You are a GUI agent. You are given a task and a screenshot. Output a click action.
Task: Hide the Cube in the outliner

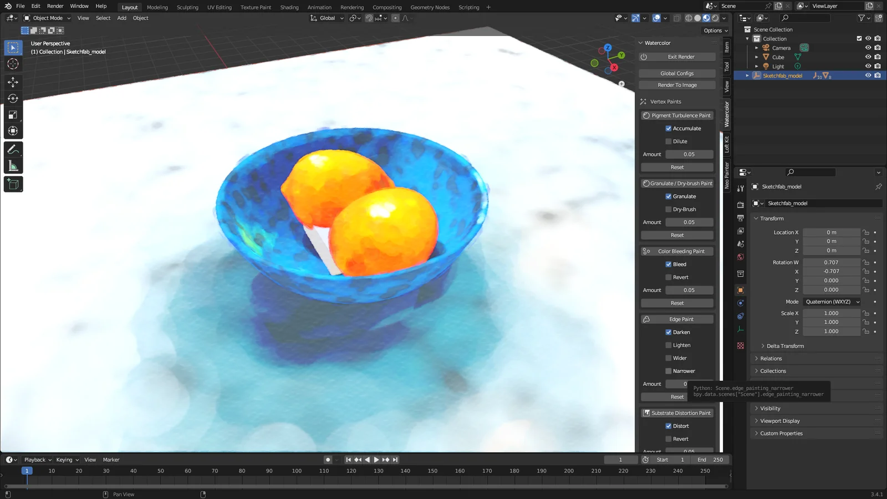tap(868, 57)
